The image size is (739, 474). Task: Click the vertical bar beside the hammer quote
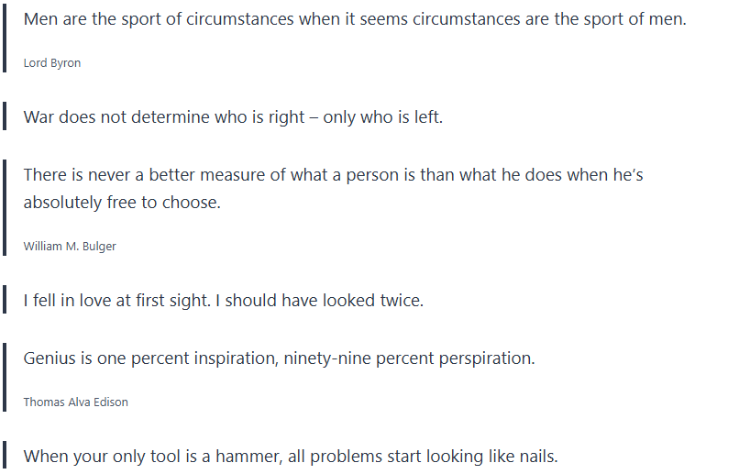[x=5, y=456]
